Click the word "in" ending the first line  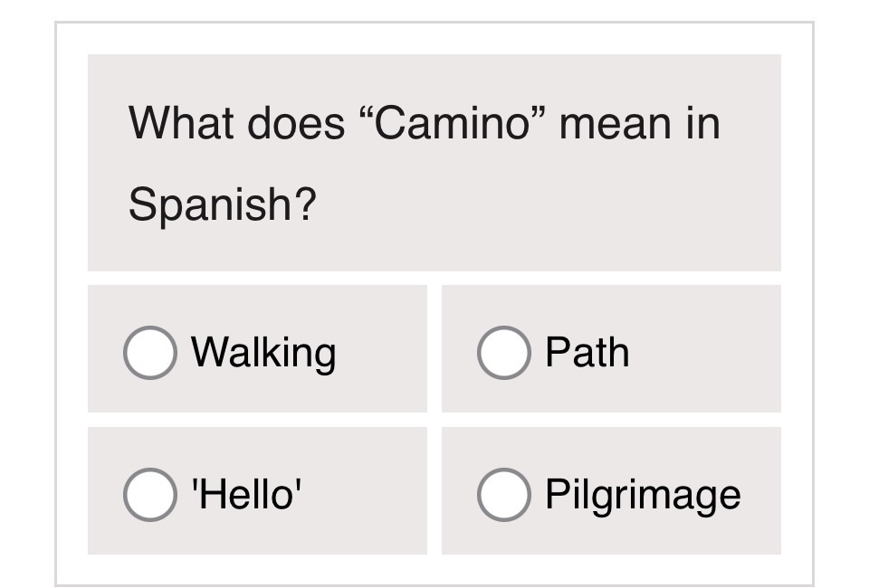pyautogui.click(x=702, y=122)
